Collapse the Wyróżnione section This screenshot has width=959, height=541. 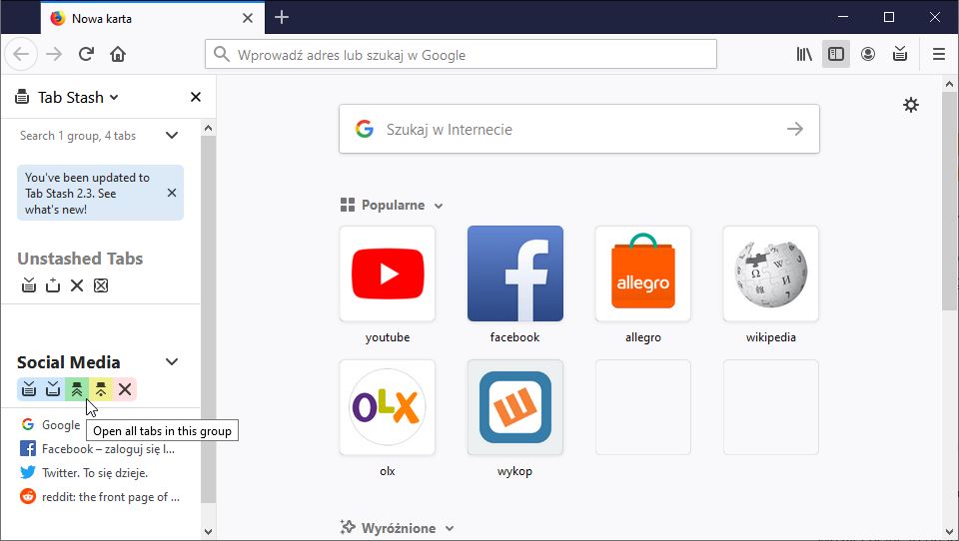tap(450, 528)
